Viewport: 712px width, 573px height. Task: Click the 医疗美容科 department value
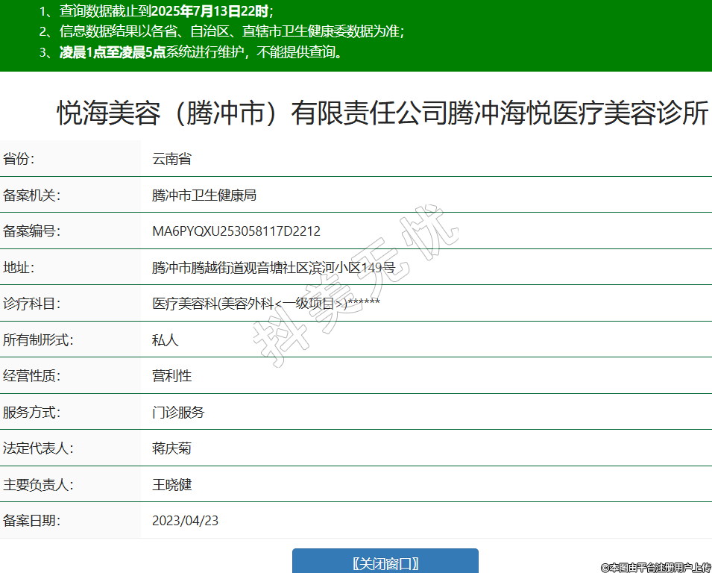(x=266, y=304)
